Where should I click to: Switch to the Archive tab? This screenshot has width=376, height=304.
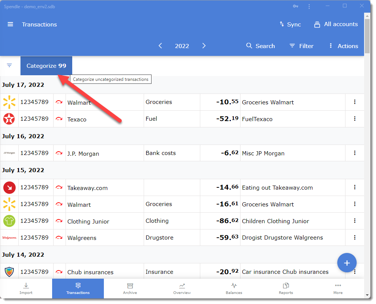point(130,288)
